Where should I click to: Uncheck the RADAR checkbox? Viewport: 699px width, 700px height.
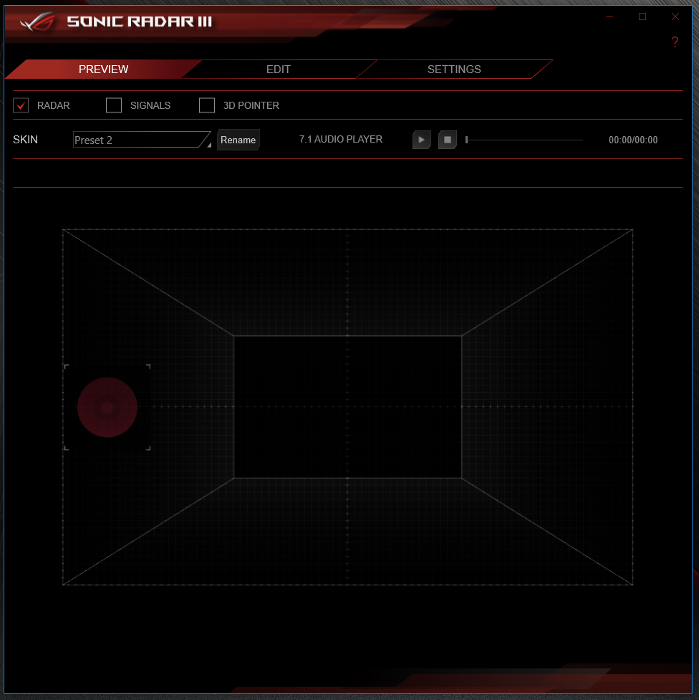[x=21, y=105]
